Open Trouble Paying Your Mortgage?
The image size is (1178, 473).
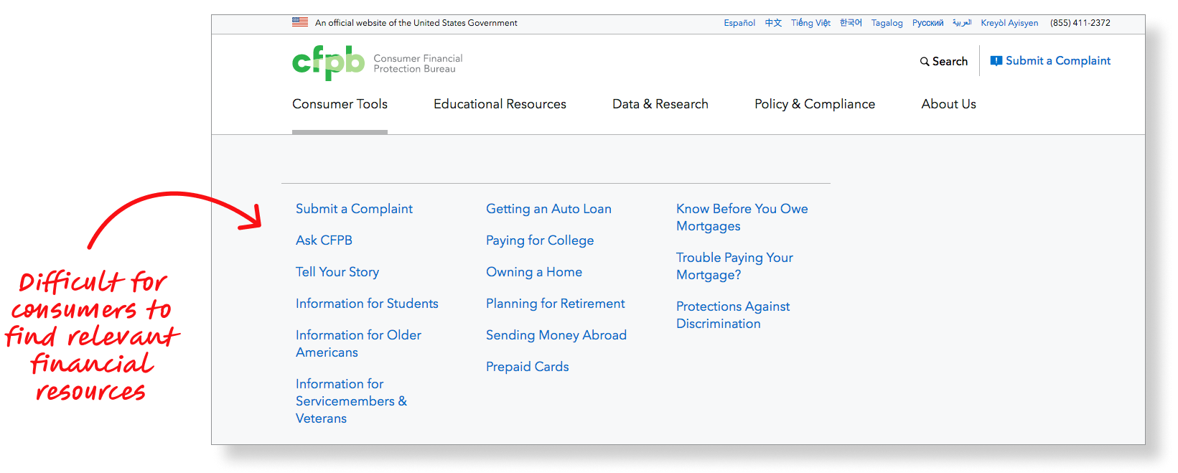click(734, 266)
